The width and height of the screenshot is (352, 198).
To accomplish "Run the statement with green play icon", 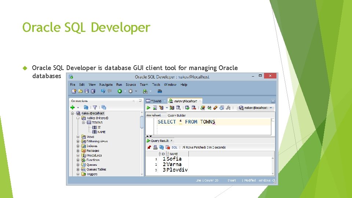I will 148,108.
